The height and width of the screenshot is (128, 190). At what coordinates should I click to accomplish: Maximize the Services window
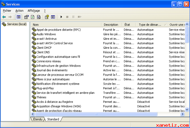pos(180,4)
